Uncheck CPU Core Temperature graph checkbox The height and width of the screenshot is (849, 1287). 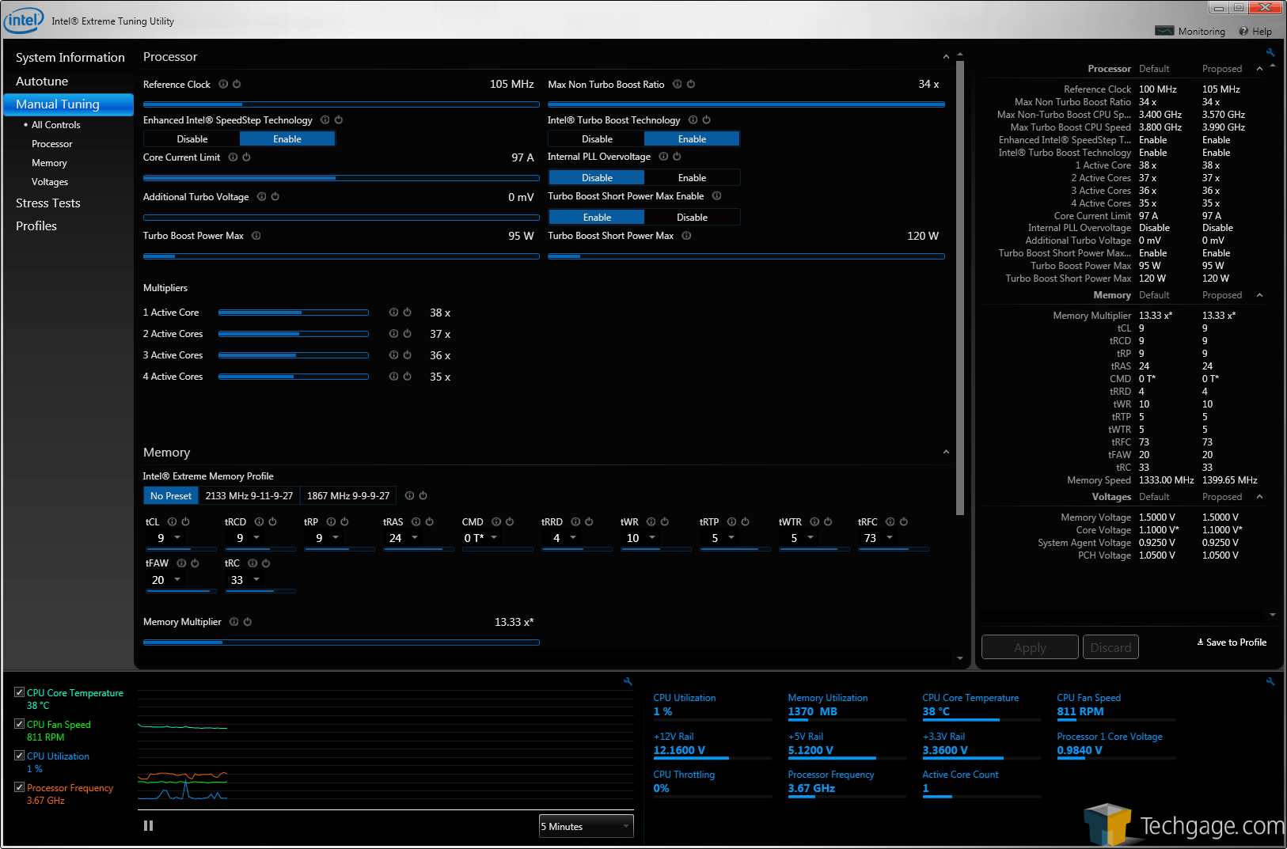point(20,692)
